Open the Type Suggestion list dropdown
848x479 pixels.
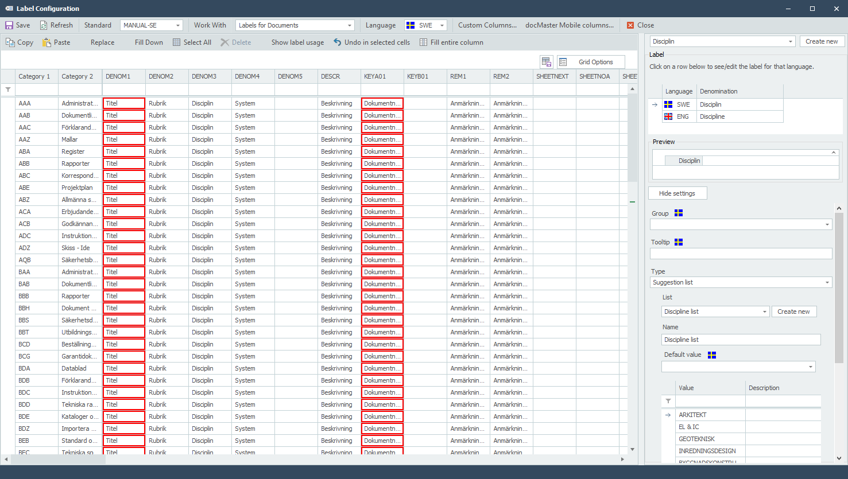(x=827, y=282)
